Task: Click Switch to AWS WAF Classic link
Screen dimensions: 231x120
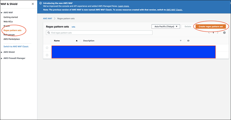Action: [x=16, y=46]
